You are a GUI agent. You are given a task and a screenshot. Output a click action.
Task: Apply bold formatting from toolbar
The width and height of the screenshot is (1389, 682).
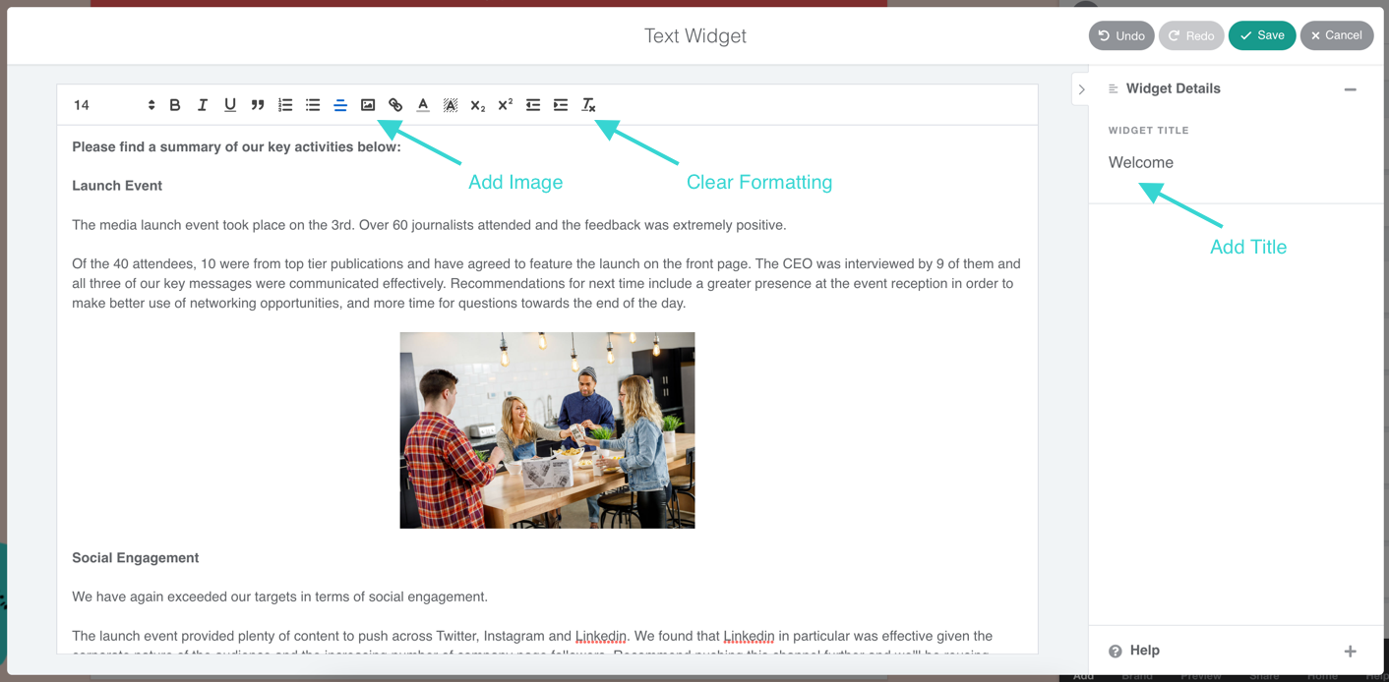(x=175, y=105)
